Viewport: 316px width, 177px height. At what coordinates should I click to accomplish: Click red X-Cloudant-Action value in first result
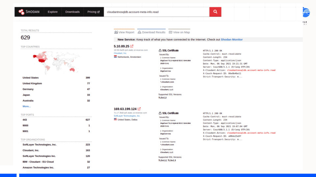(x=251, y=70)
